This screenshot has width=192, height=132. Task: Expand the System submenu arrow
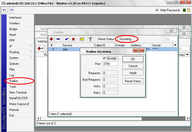(x=31, y=57)
